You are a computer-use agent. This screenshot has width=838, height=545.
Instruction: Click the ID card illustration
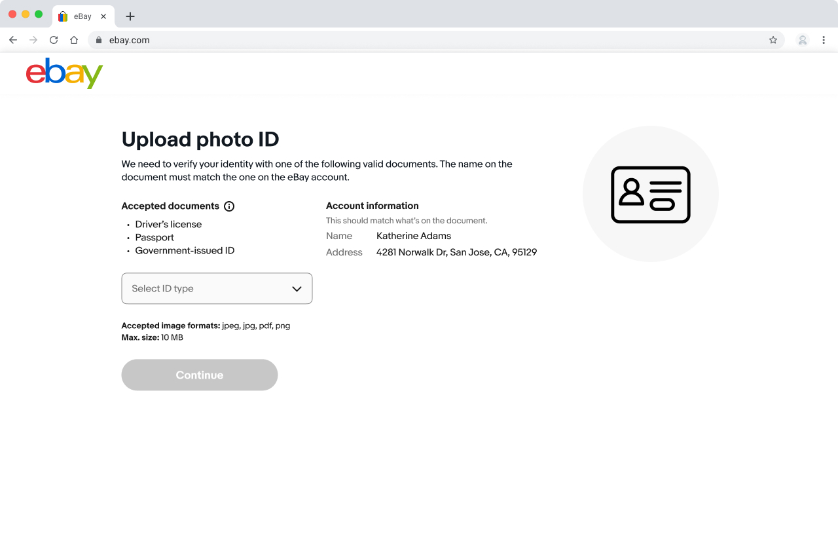(650, 195)
